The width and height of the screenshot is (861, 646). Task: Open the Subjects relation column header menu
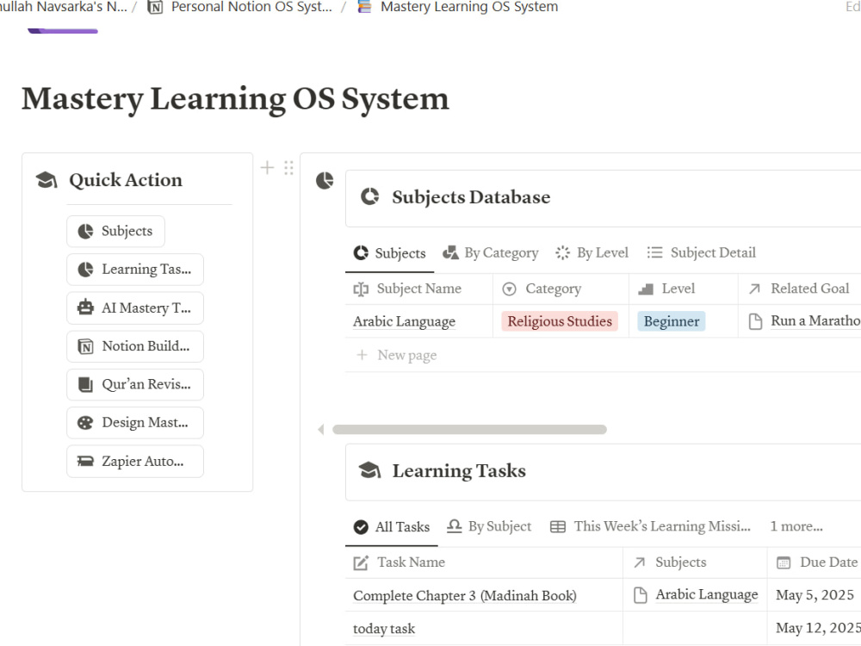(695, 562)
